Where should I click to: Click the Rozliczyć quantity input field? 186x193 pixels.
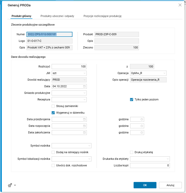click(x=69, y=66)
